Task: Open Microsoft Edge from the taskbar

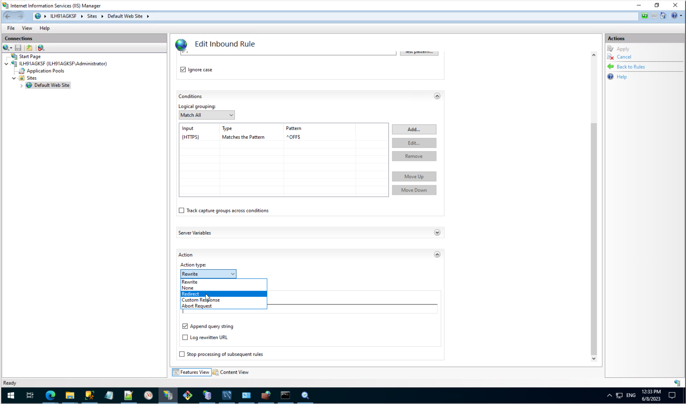Action: [x=50, y=395]
